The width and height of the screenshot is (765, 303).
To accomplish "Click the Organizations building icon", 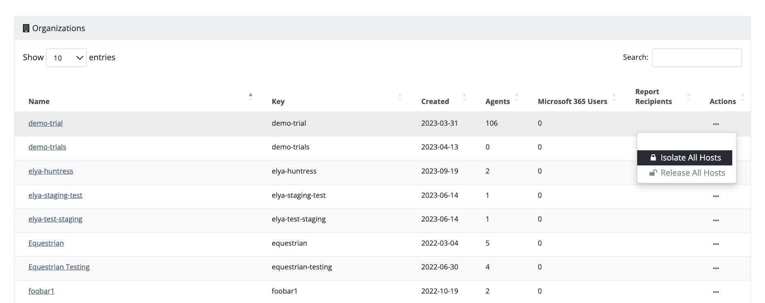I will click(26, 28).
